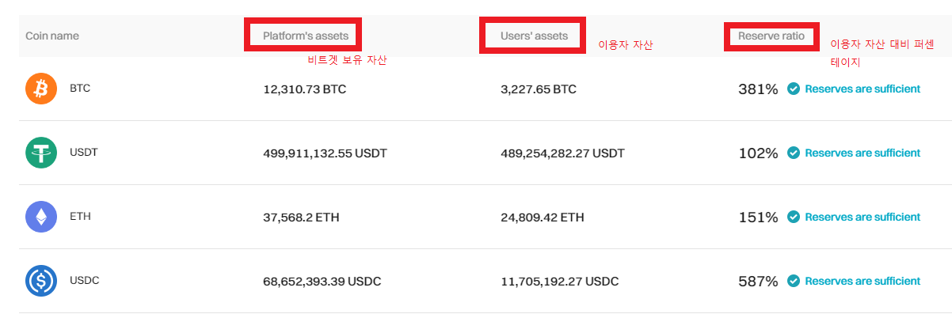
Task: Click the checkmark icon in USDC row
Action: [794, 282]
